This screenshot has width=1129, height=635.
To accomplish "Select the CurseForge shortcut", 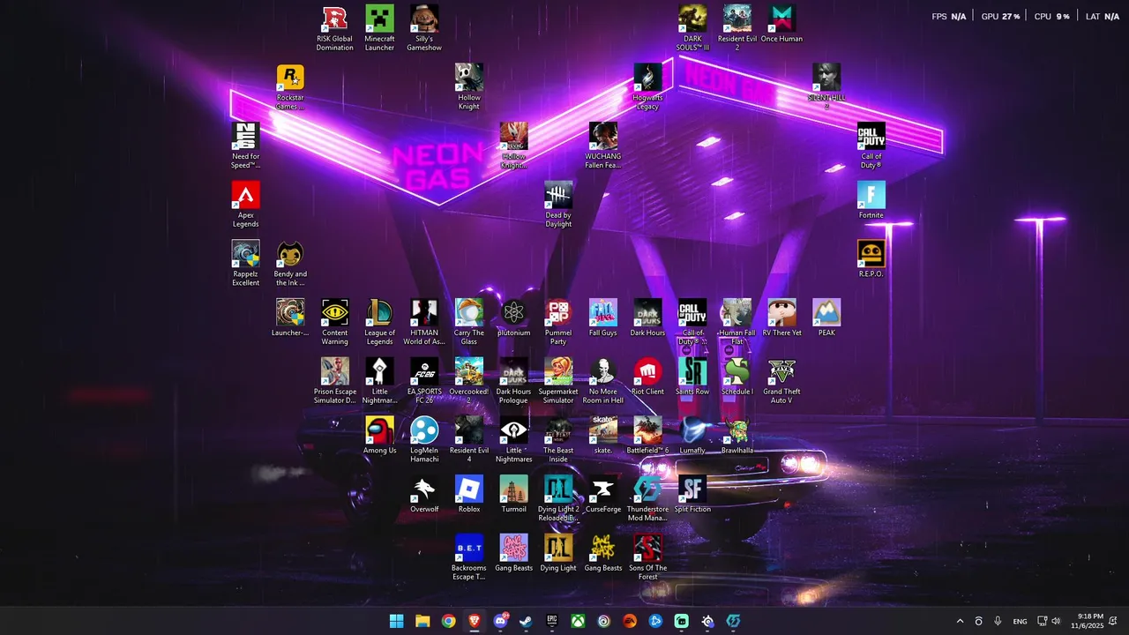I will tap(603, 494).
